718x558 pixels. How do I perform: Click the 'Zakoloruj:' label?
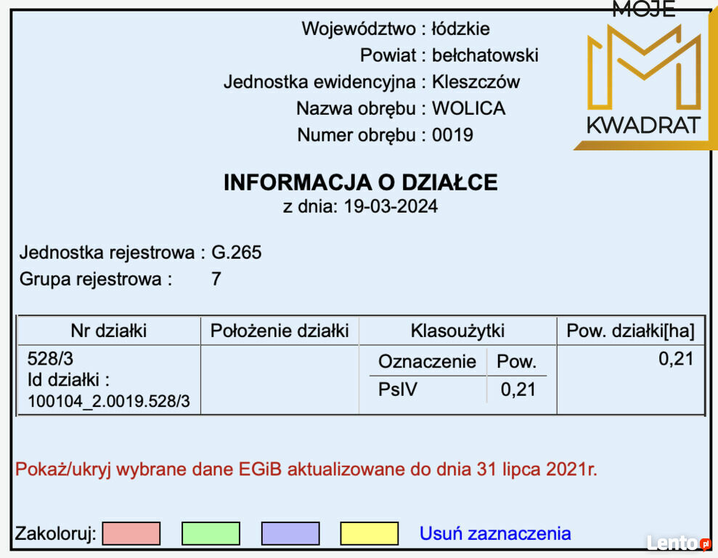(55, 534)
